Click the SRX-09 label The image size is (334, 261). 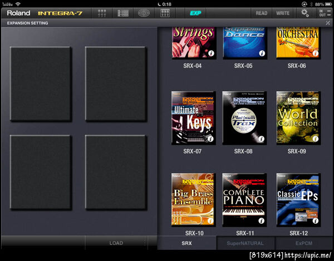(x=297, y=151)
